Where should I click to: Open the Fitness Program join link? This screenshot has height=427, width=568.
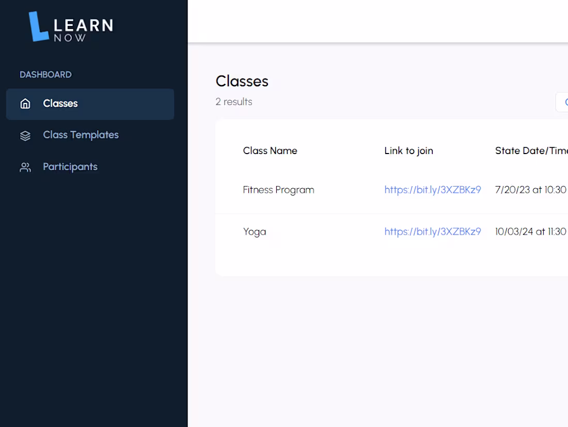[433, 190]
